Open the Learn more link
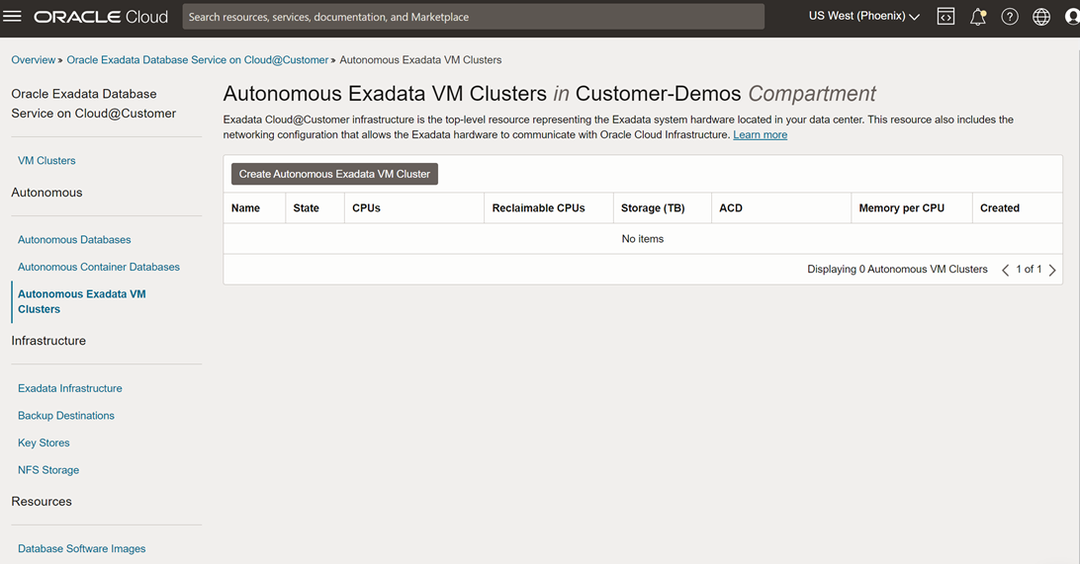Image resolution: width=1080 pixels, height=564 pixels. [x=760, y=134]
